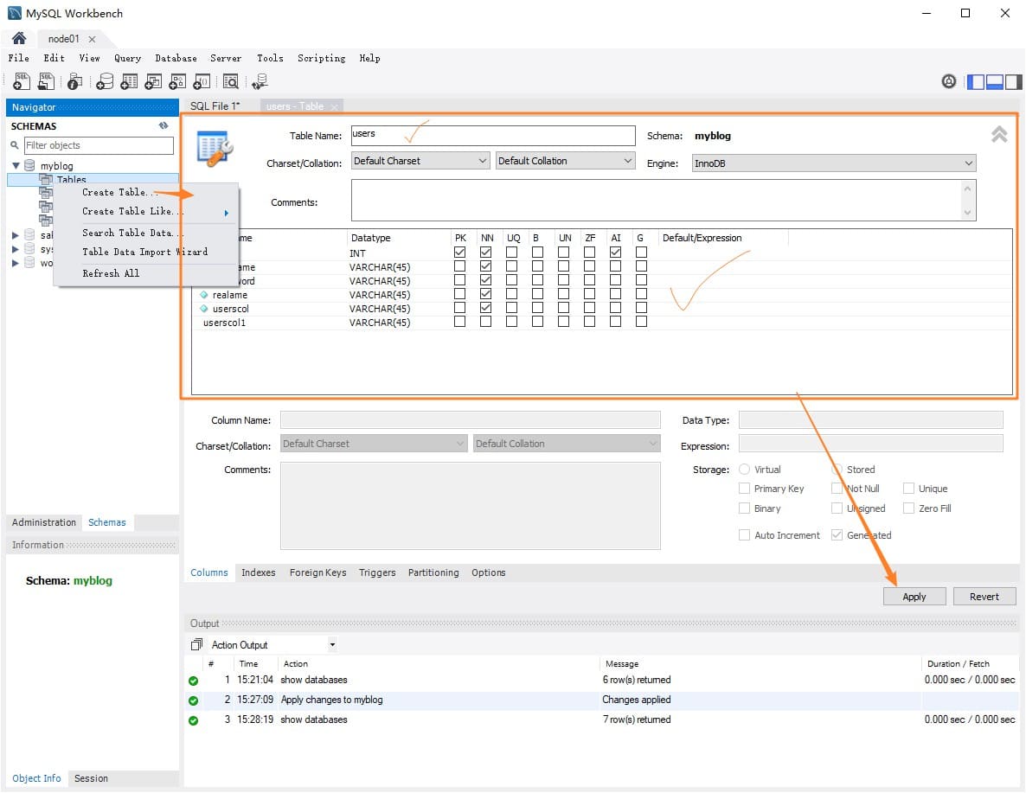Uncheck AI checkbox in the INT row
This screenshot has height=793, width=1026.
click(x=615, y=253)
